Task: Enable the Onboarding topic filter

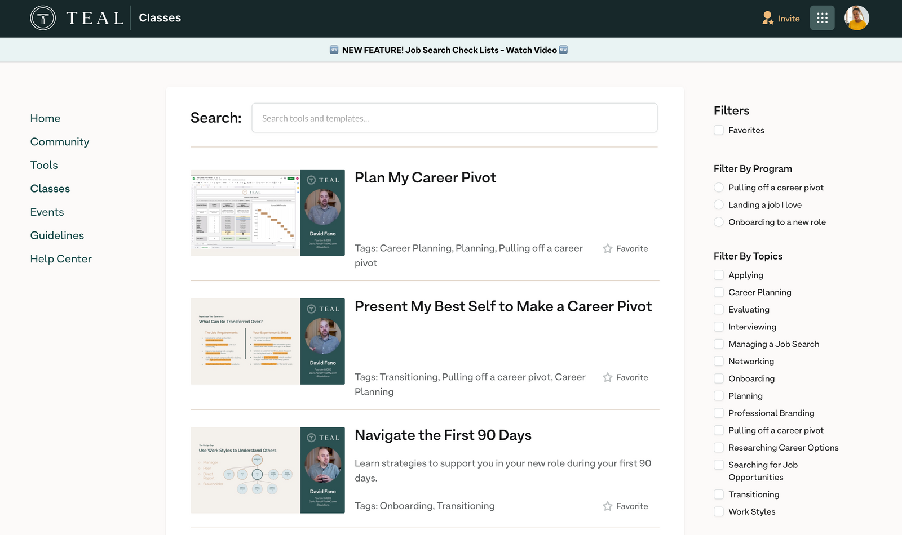Action: point(719,378)
